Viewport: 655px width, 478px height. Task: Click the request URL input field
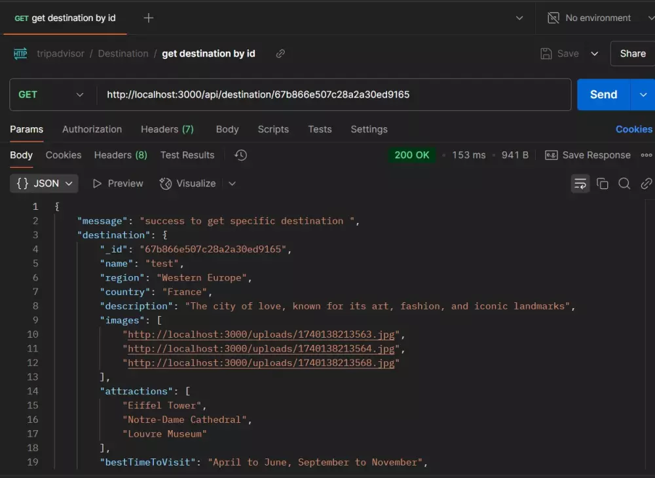click(x=334, y=94)
